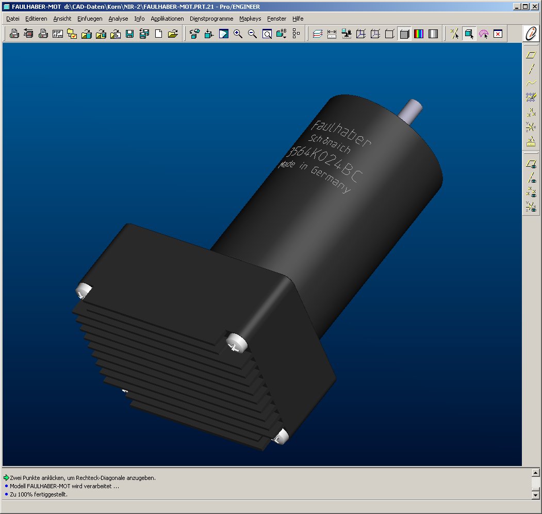Click the datum point tool in sidebar
This screenshot has height=514, width=542.
tap(531, 112)
